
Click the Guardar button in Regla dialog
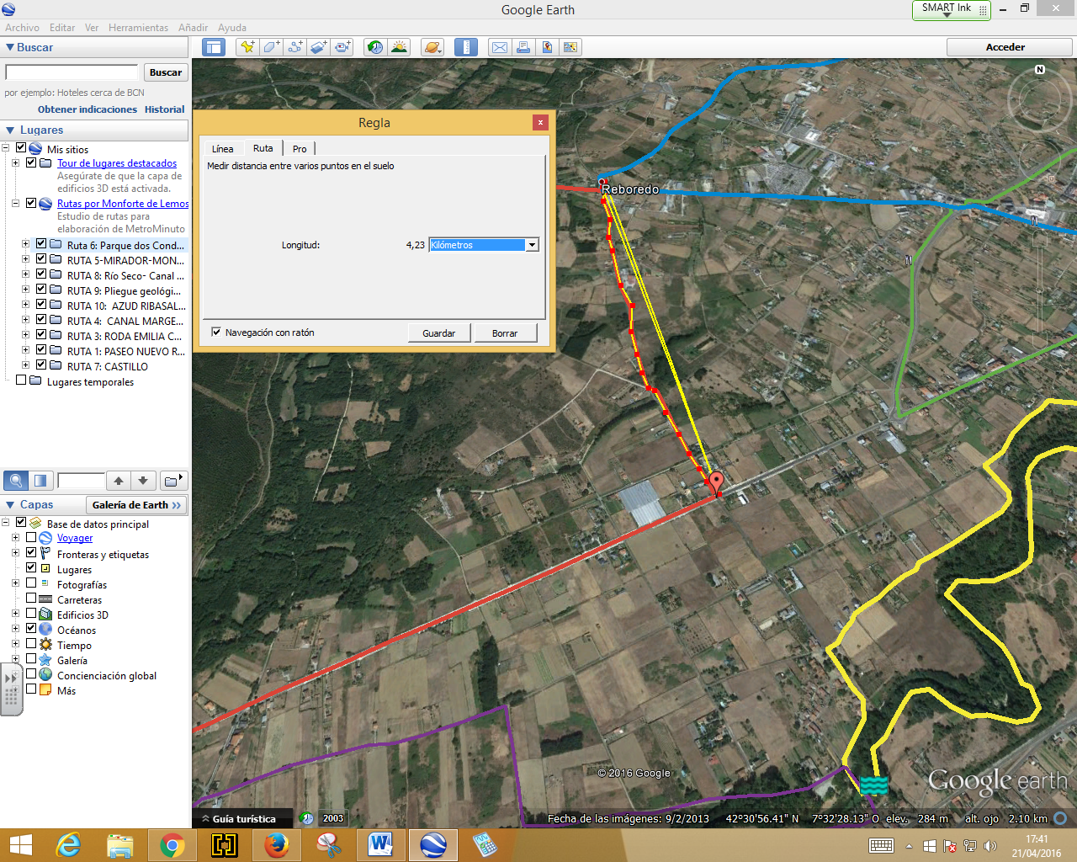438,333
